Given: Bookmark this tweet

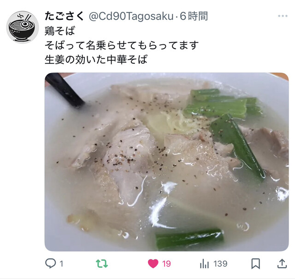Looking at the screenshot, I should [x=256, y=264].
